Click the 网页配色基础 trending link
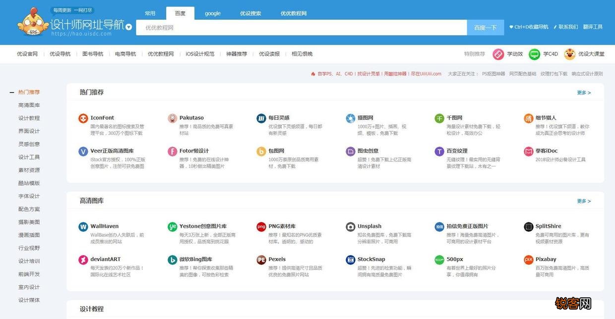Screen dimensions: 615x319 pyautogui.click(x=523, y=74)
